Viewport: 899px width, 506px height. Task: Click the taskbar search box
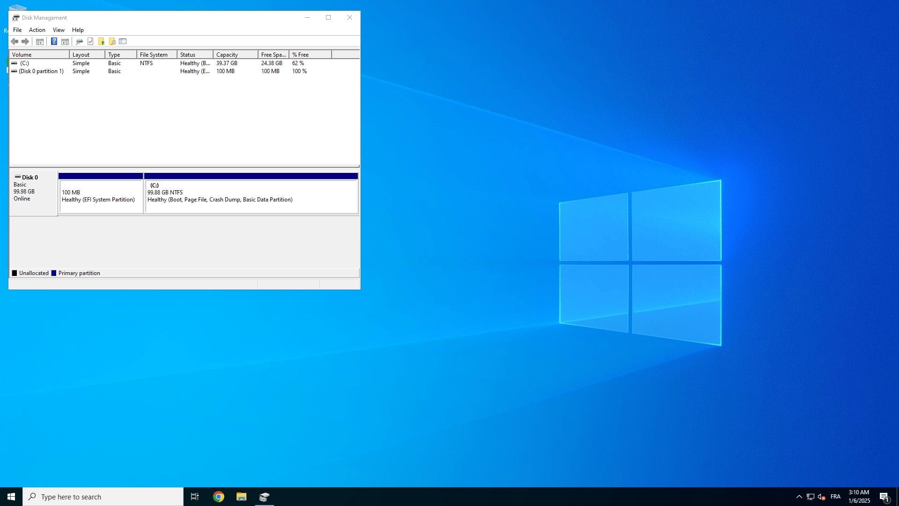(x=103, y=497)
